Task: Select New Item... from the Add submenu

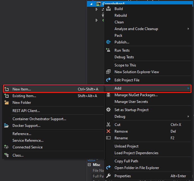Action: pos(22,89)
